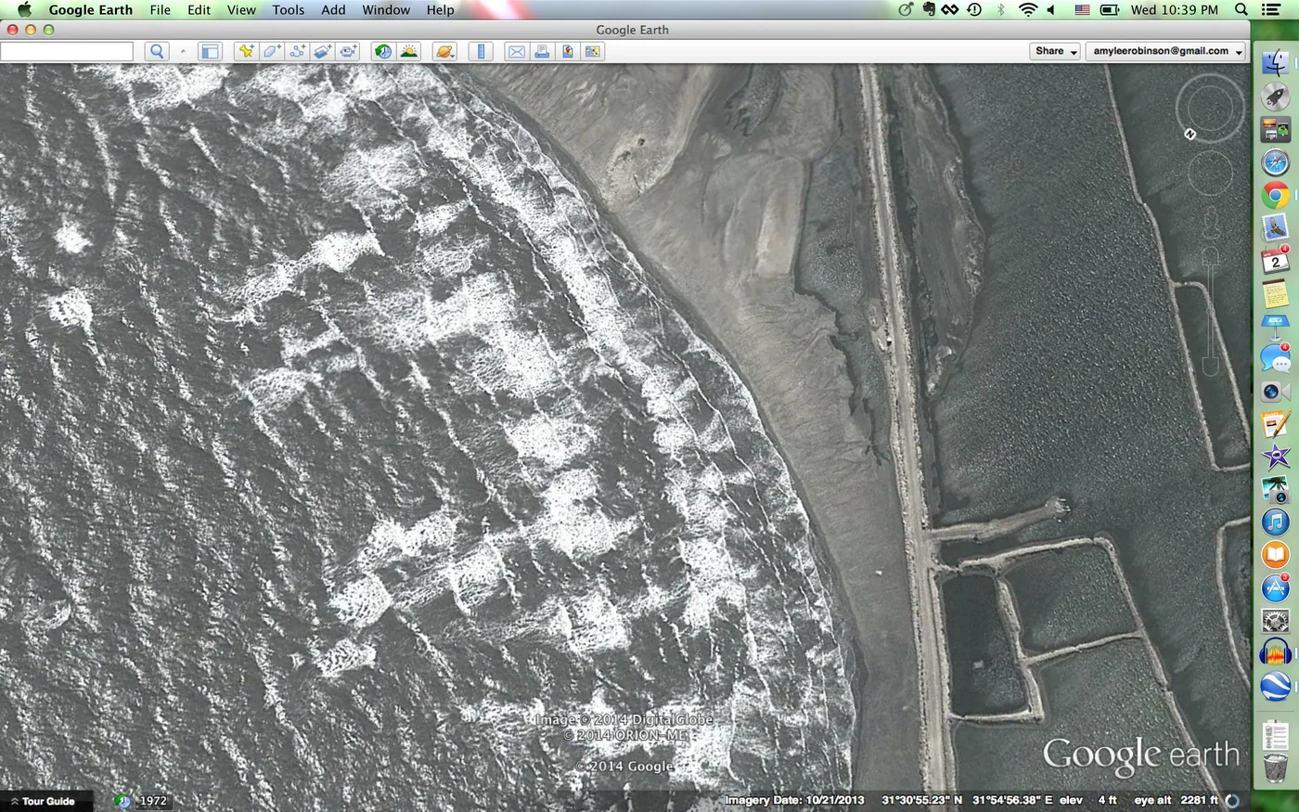Toggle sunlight across the landscape
1299x812 pixels.
[x=408, y=51]
